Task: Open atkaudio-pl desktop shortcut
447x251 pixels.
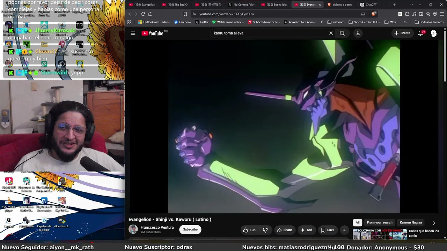Action: (x=62, y=223)
